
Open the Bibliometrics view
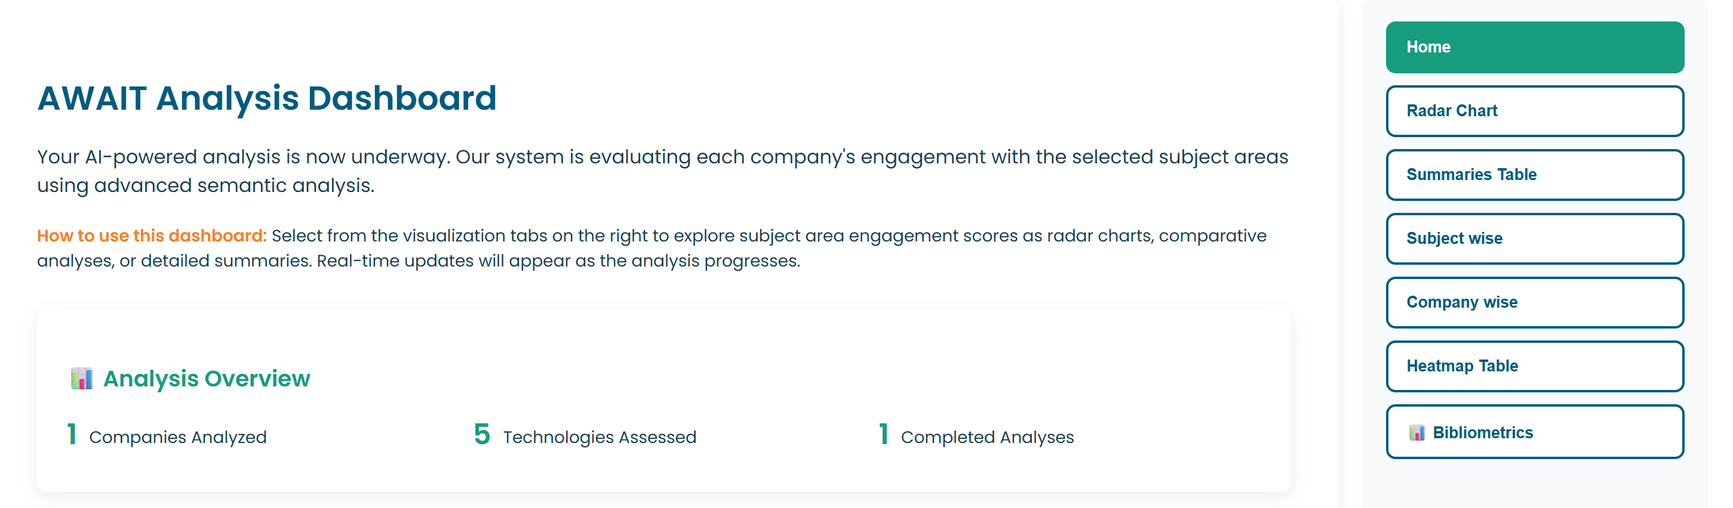tap(1534, 432)
